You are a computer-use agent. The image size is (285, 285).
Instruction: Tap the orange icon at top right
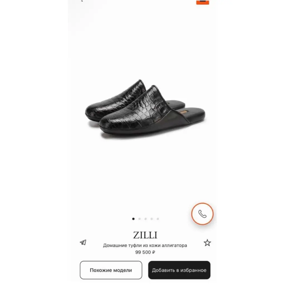click(x=203, y=2)
